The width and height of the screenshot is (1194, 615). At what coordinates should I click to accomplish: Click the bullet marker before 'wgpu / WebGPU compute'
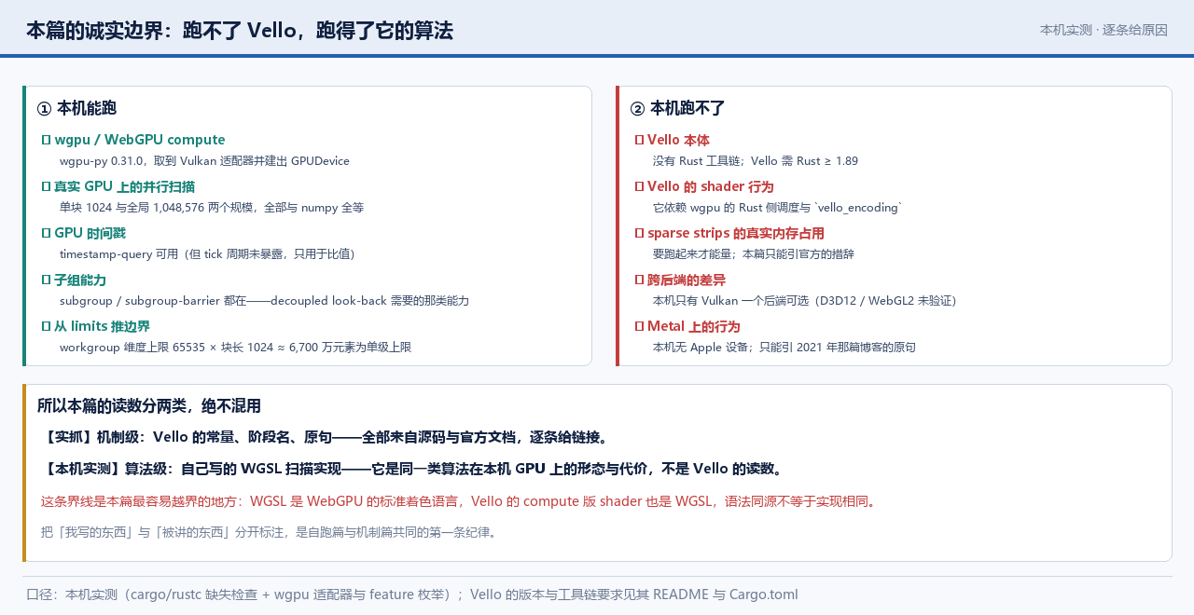(46, 140)
